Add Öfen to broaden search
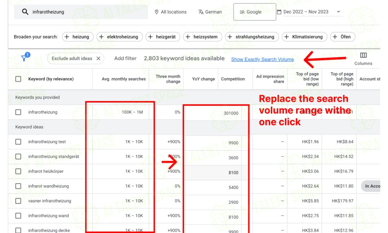Screen dimensions: 388x233 pyautogui.click(x=343, y=37)
